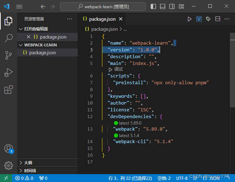Click the breadcrumb ellipsis after package.json
Viewport: 235px width, 182px height.
click(125, 29)
